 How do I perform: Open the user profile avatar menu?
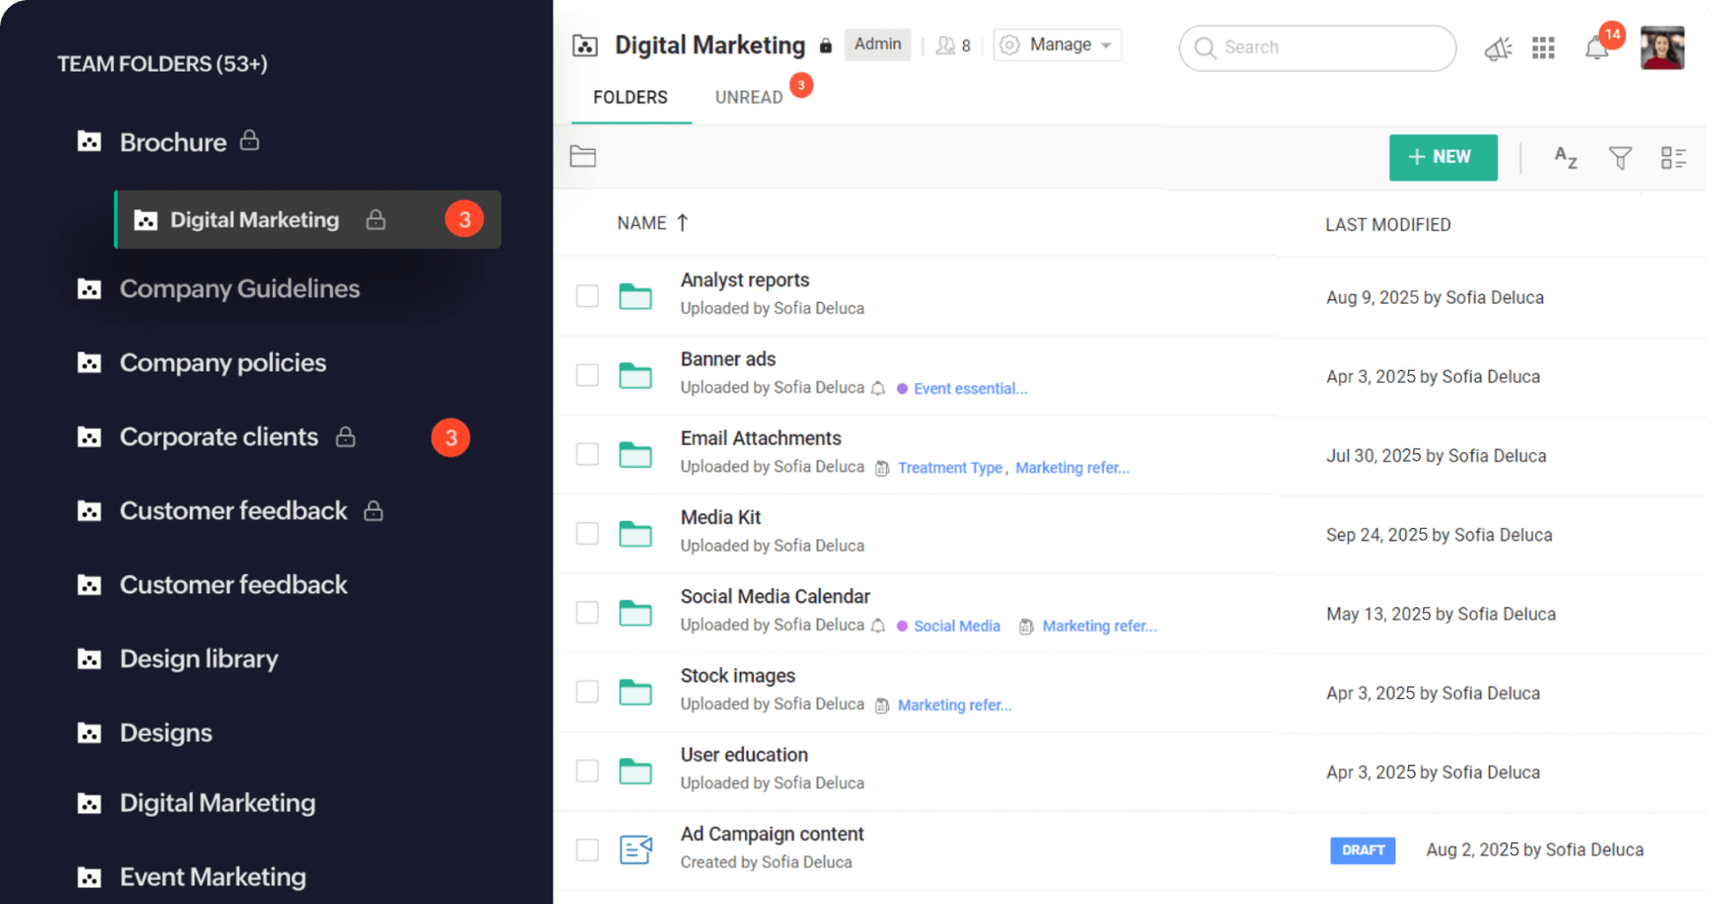[1661, 48]
